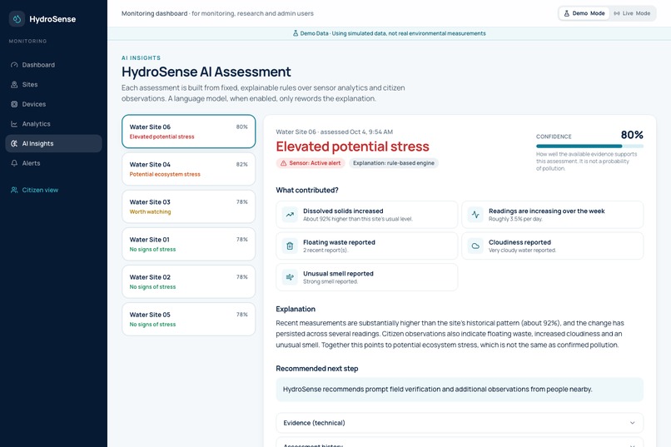
Task: Click the HydroSense AI Assessment title
Action: (206, 72)
